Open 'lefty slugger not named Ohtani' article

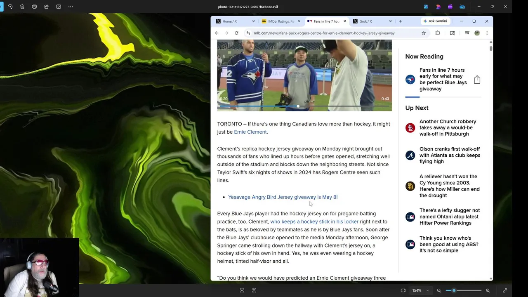(450, 217)
